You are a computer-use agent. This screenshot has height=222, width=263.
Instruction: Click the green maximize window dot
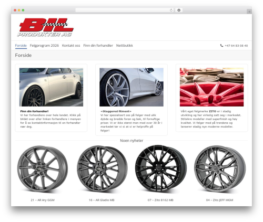pyautogui.click(x=23, y=10)
